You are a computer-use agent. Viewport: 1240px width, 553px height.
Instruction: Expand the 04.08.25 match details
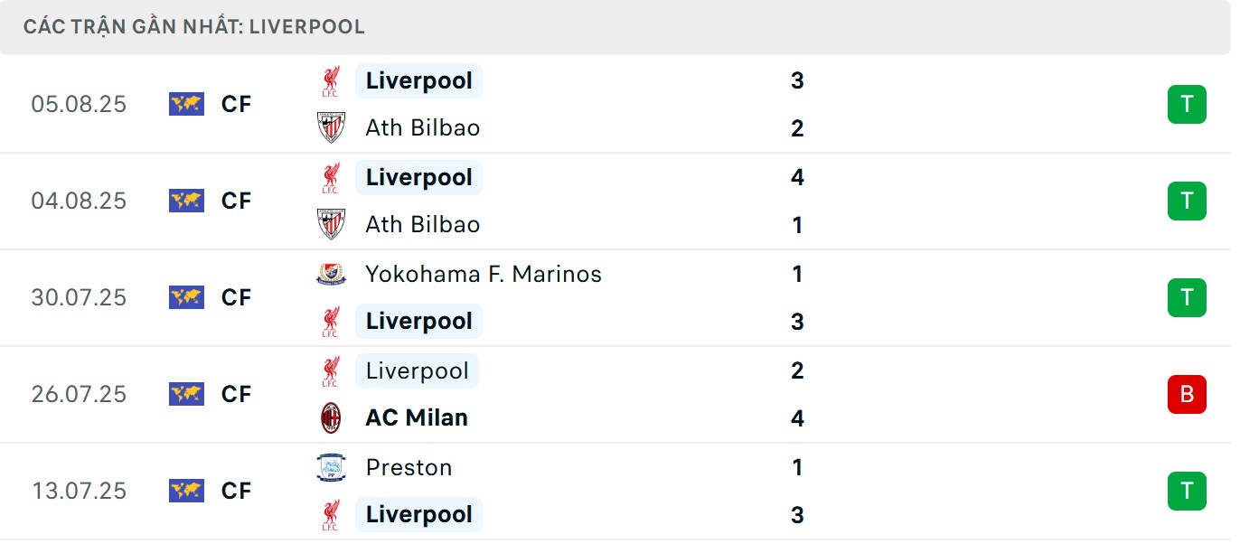click(x=620, y=201)
